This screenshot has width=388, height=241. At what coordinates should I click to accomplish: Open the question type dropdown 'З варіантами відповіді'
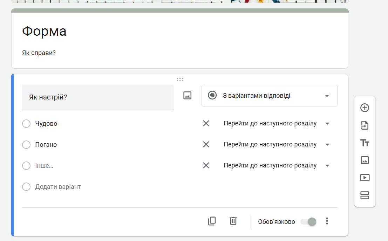269,95
